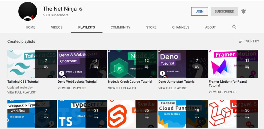The height and width of the screenshot is (129, 264).
Task: Open the ABOUT tab
Action: (211, 27)
